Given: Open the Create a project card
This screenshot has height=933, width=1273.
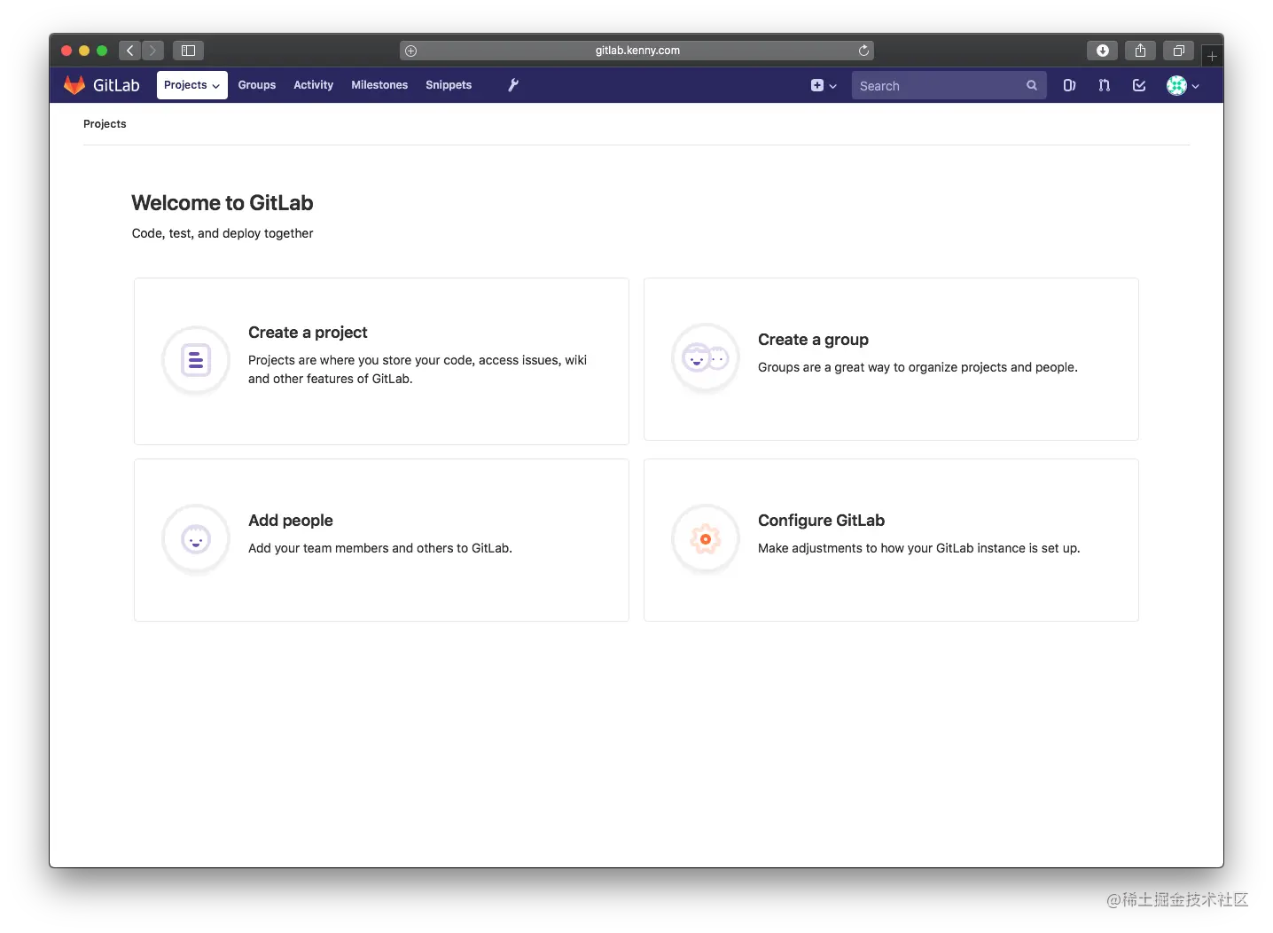Looking at the screenshot, I should point(381,361).
